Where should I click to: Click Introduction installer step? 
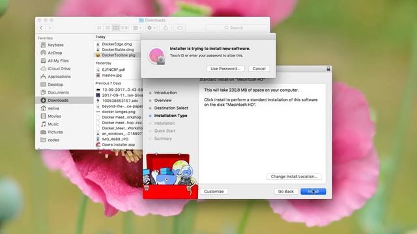tap(165, 92)
